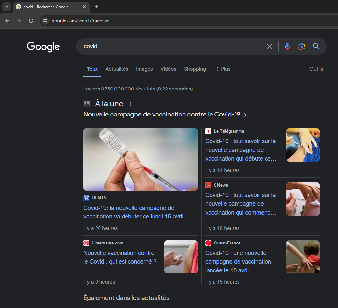338x308 pixels.
Task: Open the Ouest-France article thumbnail
Action: (303, 257)
